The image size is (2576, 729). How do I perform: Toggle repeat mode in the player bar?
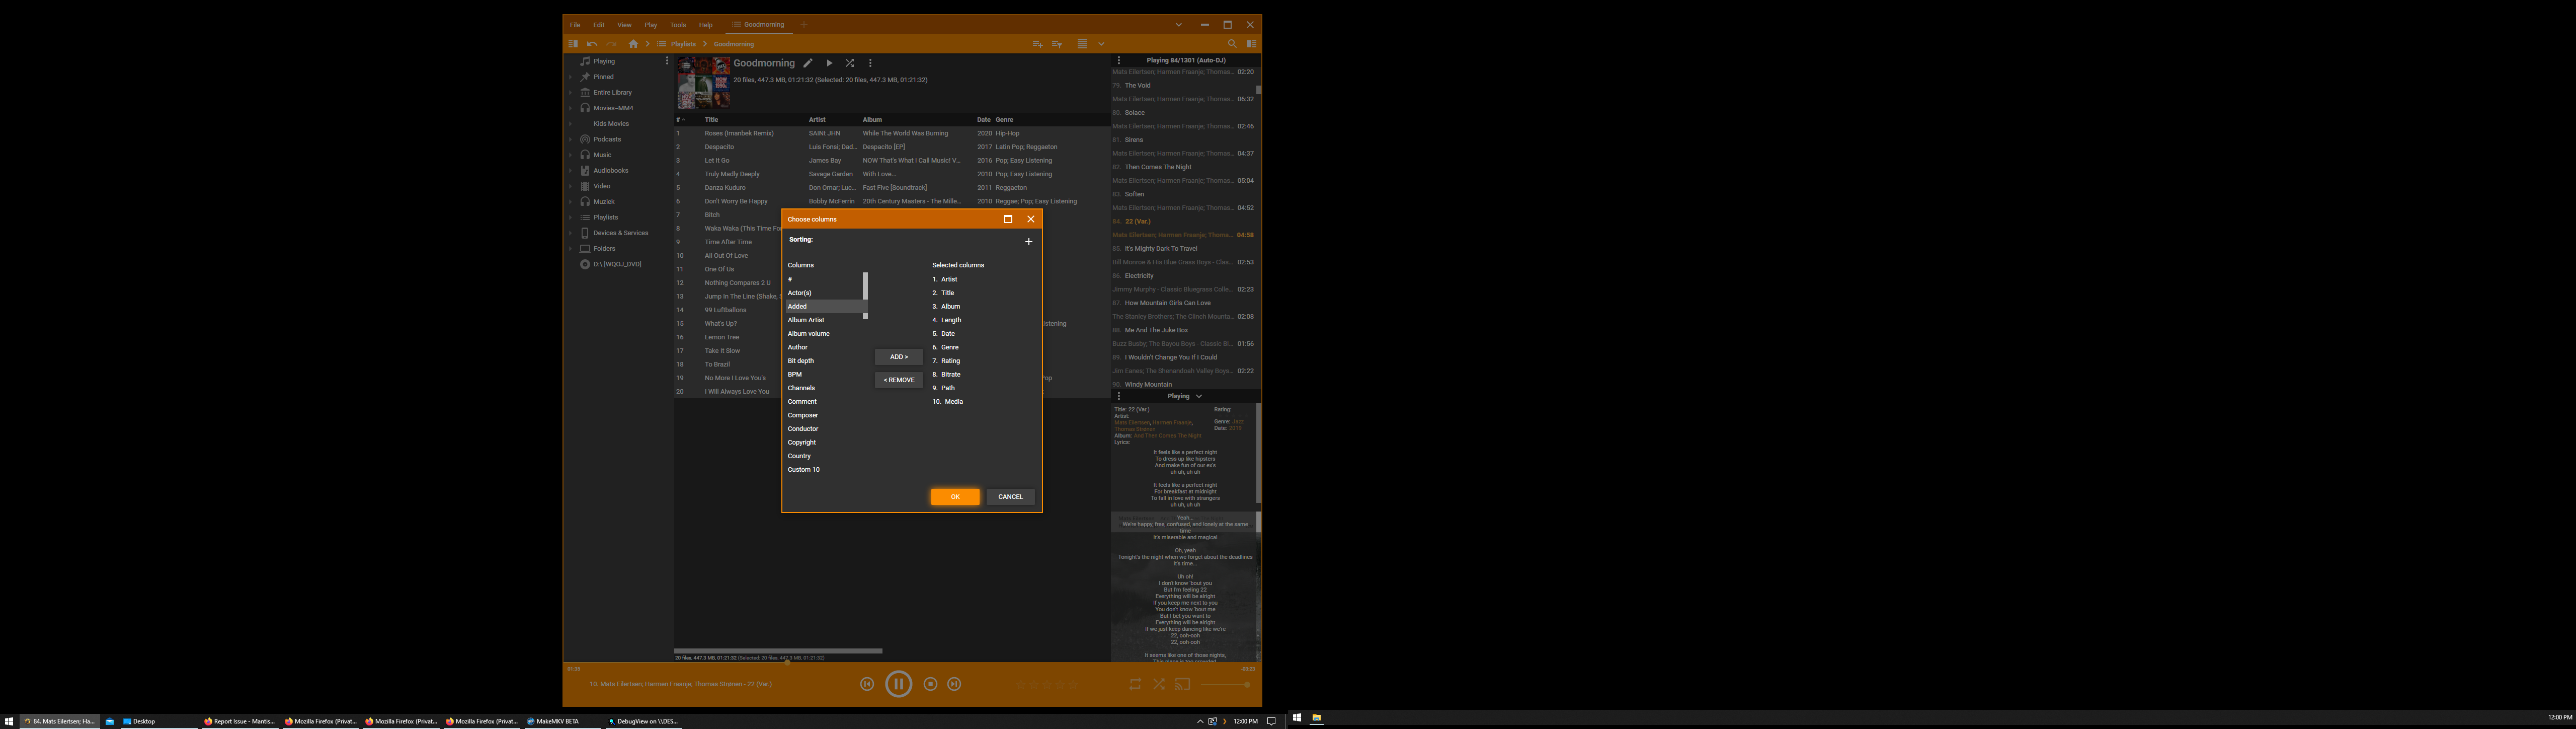click(x=1135, y=684)
